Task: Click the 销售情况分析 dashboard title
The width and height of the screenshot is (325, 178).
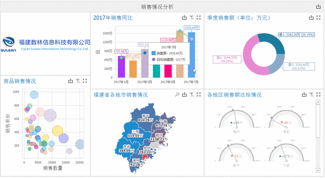Action: [x=157, y=7]
